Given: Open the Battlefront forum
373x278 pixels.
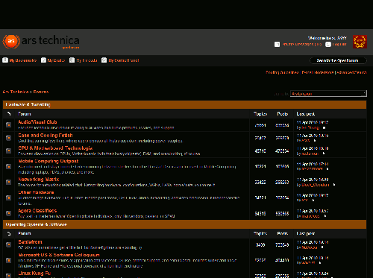Looking at the screenshot, I should pos(30,242).
